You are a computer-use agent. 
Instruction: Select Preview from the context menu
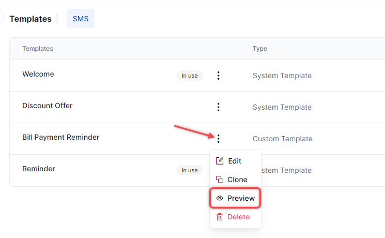click(235, 198)
